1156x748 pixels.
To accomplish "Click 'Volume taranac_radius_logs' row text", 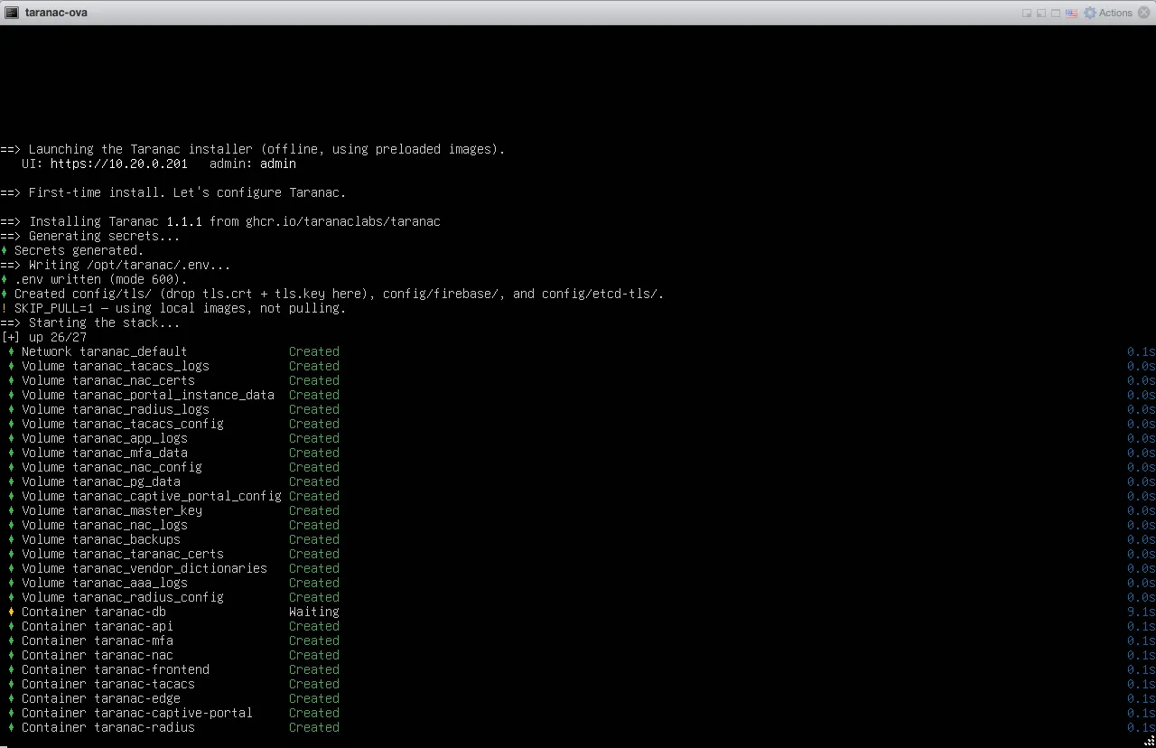I will 116,409.
